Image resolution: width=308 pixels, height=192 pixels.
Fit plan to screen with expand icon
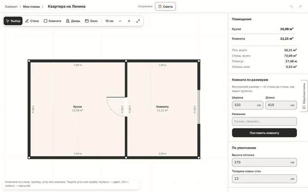138,21
